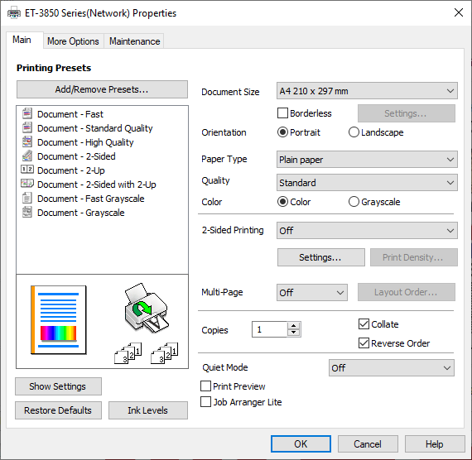Select Document - 2-Sided preset text
This screenshot has width=472, height=460.
(76, 156)
